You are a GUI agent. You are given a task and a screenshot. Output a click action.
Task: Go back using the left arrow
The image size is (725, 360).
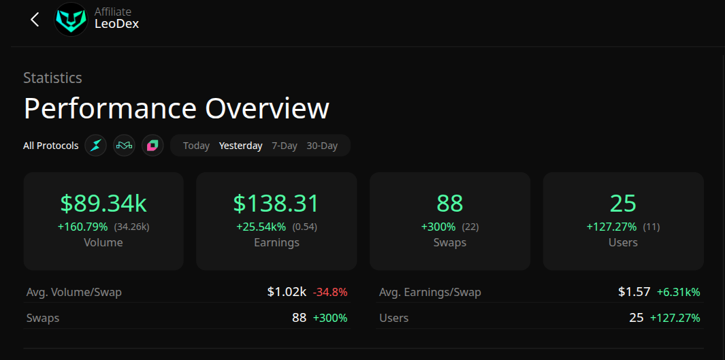click(35, 20)
